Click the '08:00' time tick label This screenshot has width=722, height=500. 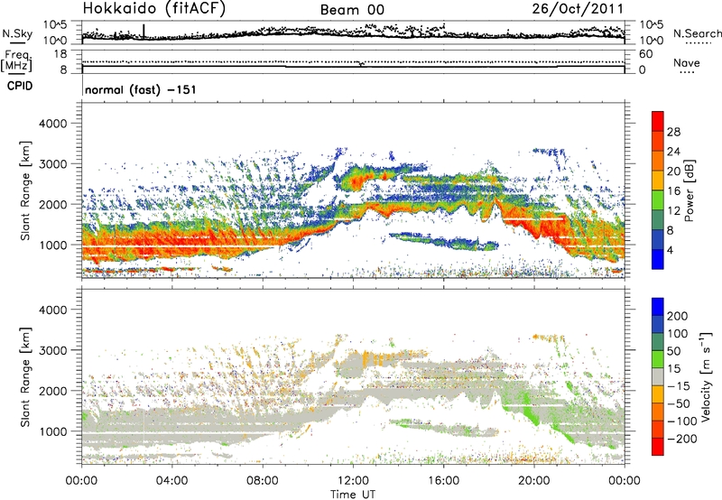[x=263, y=481]
